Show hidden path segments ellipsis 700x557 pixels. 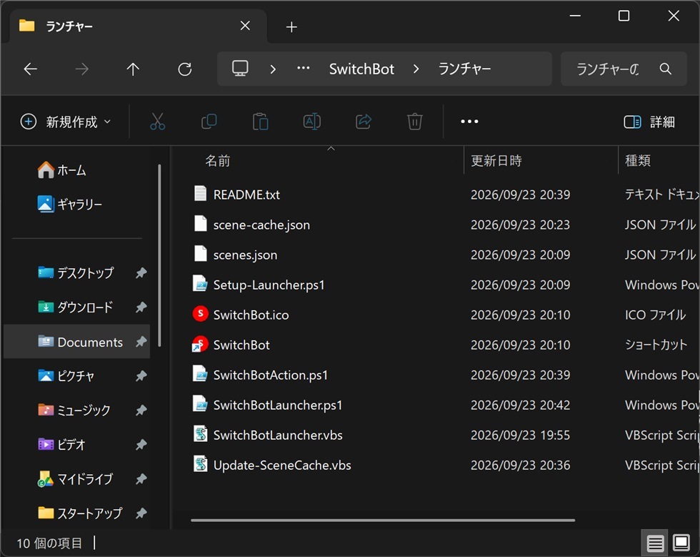click(x=304, y=69)
